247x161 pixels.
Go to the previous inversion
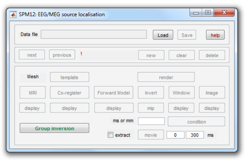(62, 55)
